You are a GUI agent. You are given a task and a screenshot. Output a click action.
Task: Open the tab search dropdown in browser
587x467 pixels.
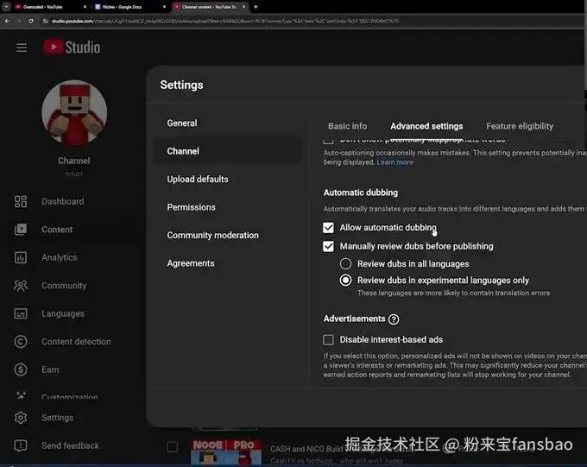tap(6, 7)
